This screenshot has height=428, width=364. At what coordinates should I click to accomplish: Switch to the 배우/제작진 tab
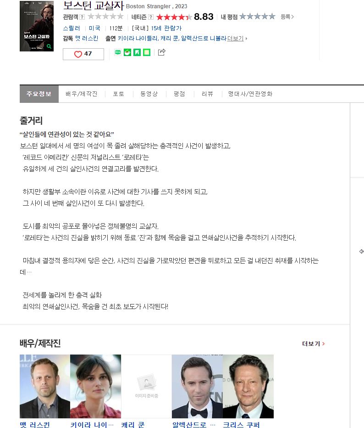coord(82,94)
